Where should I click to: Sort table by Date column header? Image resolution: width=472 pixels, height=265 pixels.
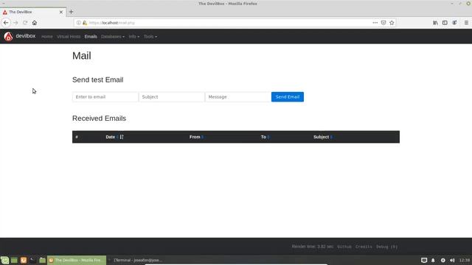click(x=110, y=137)
